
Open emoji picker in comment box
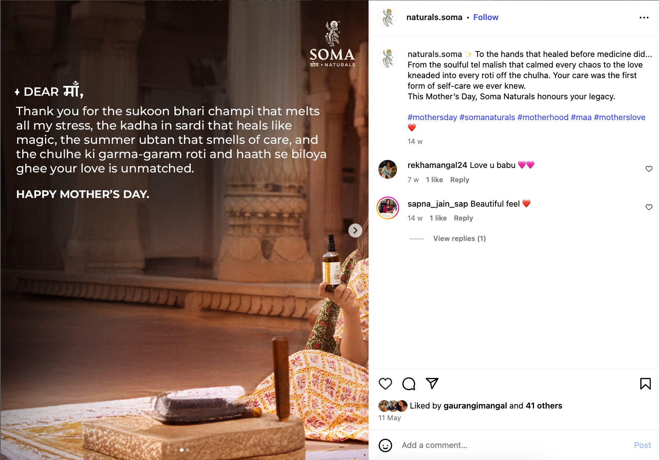[385, 445]
